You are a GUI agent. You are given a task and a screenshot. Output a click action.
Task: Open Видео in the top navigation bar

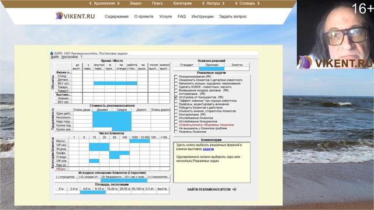(x=136, y=3)
